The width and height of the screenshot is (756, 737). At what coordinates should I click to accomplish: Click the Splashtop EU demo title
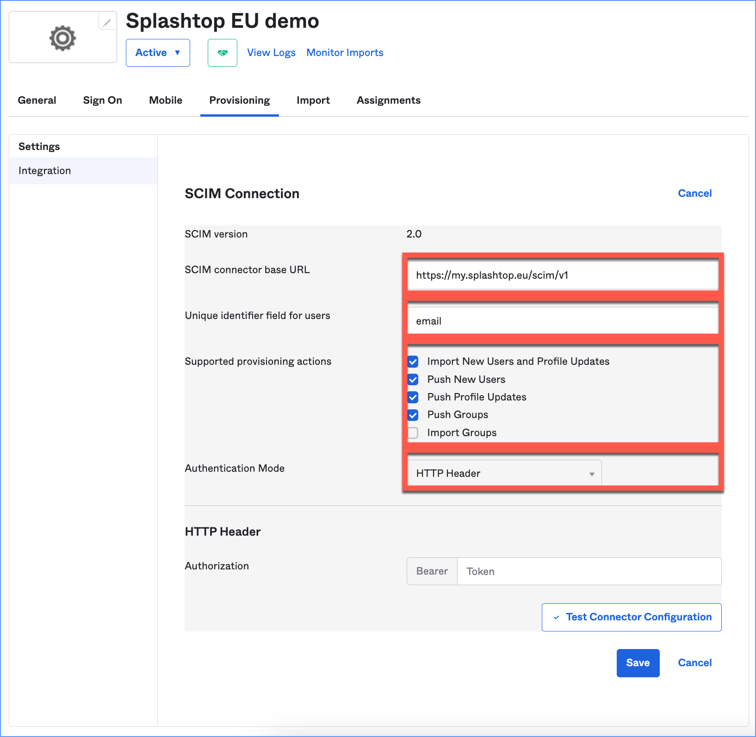click(x=223, y=21)
